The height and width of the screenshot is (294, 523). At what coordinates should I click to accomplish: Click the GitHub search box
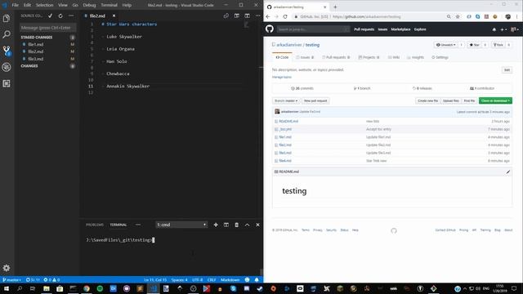tap(313, 29)
